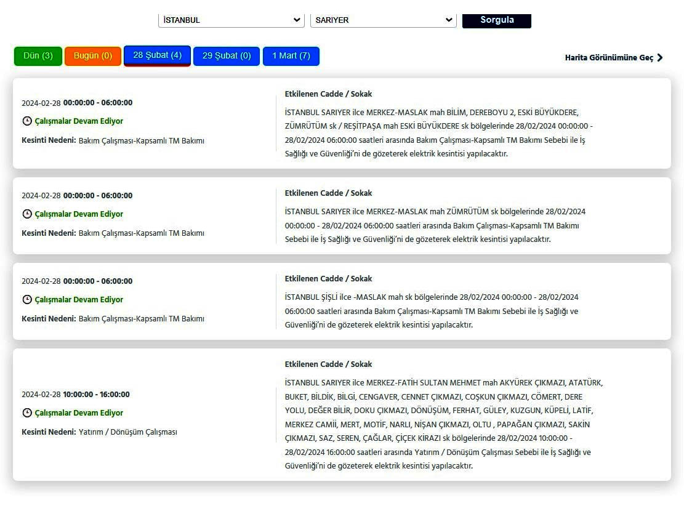
Task: Expand the SARIYER district dropdown
Action: pyautogui.click(x=383, y=20)
